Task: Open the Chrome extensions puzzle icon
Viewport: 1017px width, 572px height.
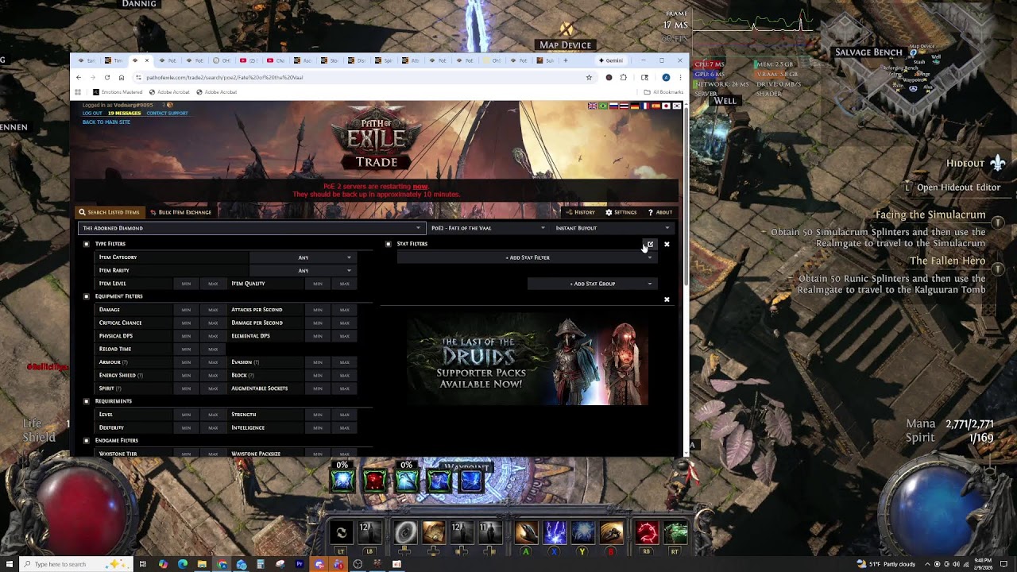Action: click(624, 77)
